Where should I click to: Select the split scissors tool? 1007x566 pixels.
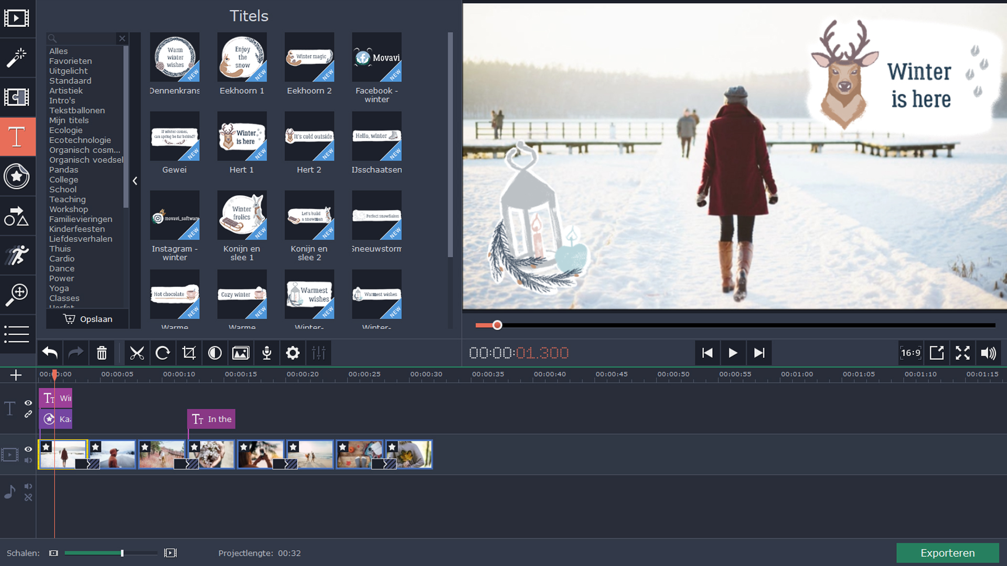137,353
